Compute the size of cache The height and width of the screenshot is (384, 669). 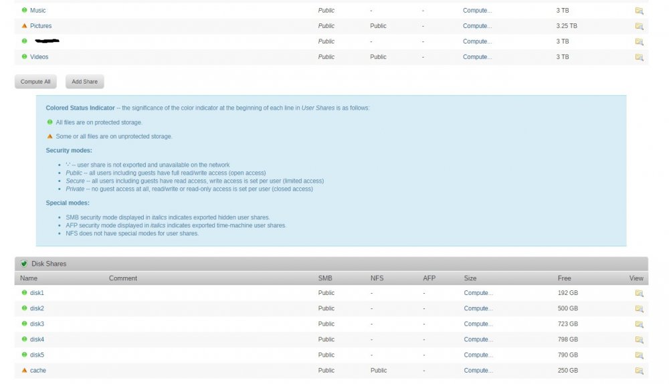click(478, 371)
